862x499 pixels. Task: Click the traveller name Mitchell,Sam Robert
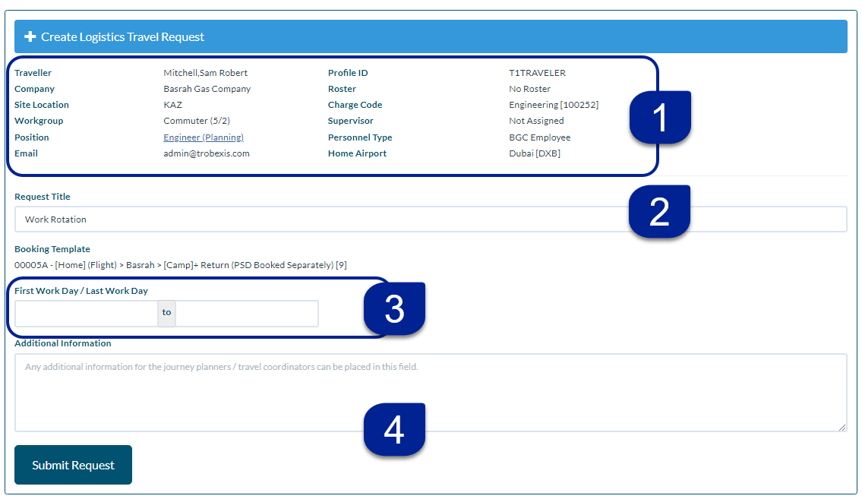point(205,72)
